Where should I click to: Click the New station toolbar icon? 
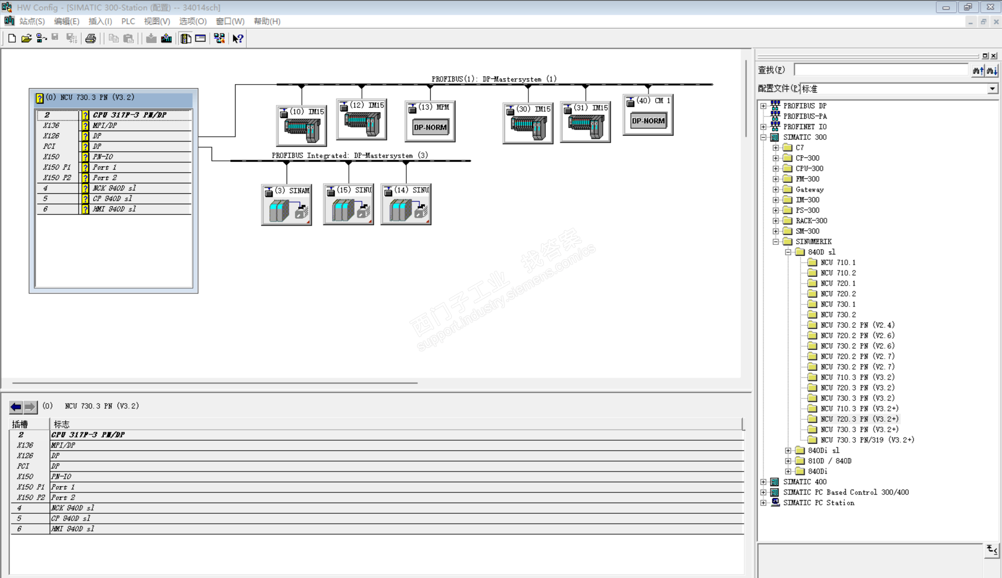[x=11, y=38]
